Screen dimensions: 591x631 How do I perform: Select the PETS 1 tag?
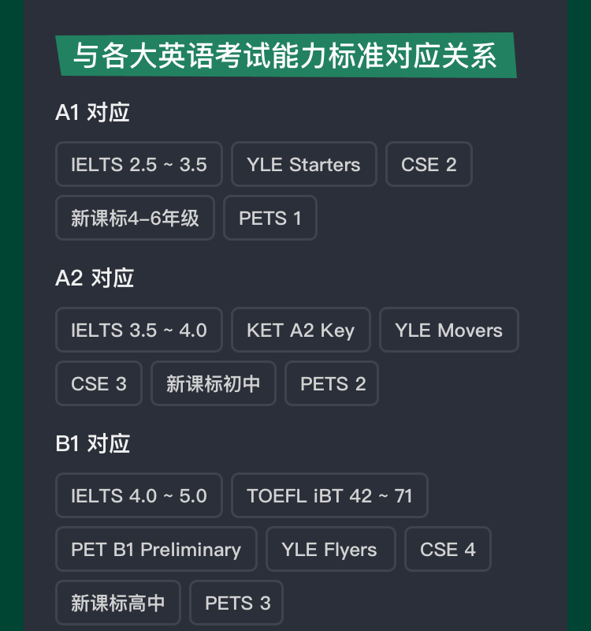coord(270,218)
